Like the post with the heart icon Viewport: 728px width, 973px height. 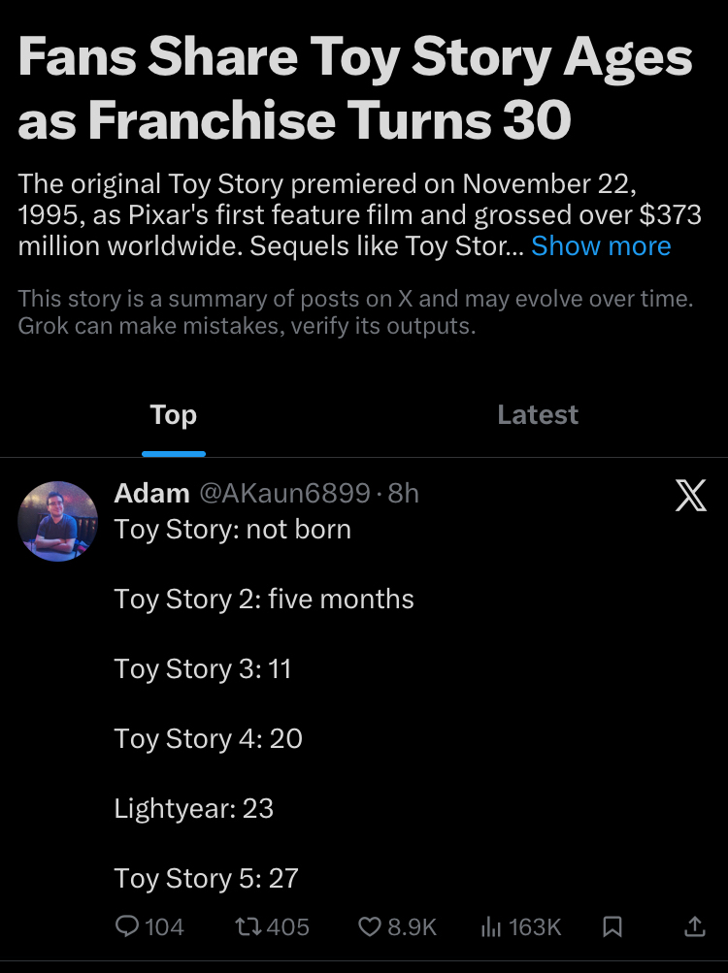click(370, 927)
